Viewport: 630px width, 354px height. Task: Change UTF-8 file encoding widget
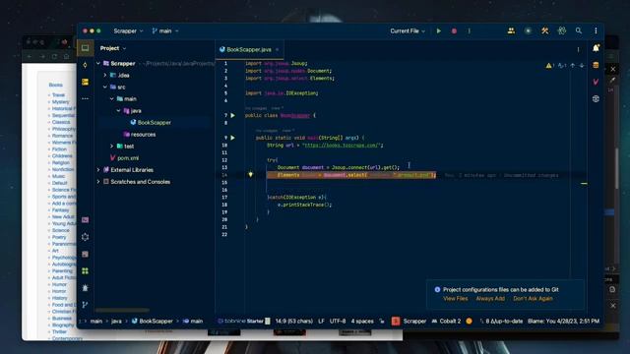coord(338,322)
